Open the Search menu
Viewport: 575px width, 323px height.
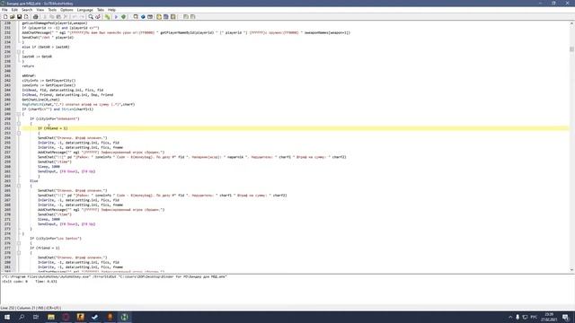(x=27, y=10)
